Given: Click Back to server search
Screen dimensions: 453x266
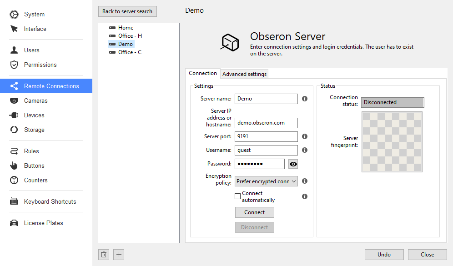Looking at the screenshot, I should pyautogui.click(x=127, y=11).
